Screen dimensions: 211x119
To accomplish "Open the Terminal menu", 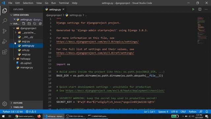I will coord(64,3).
